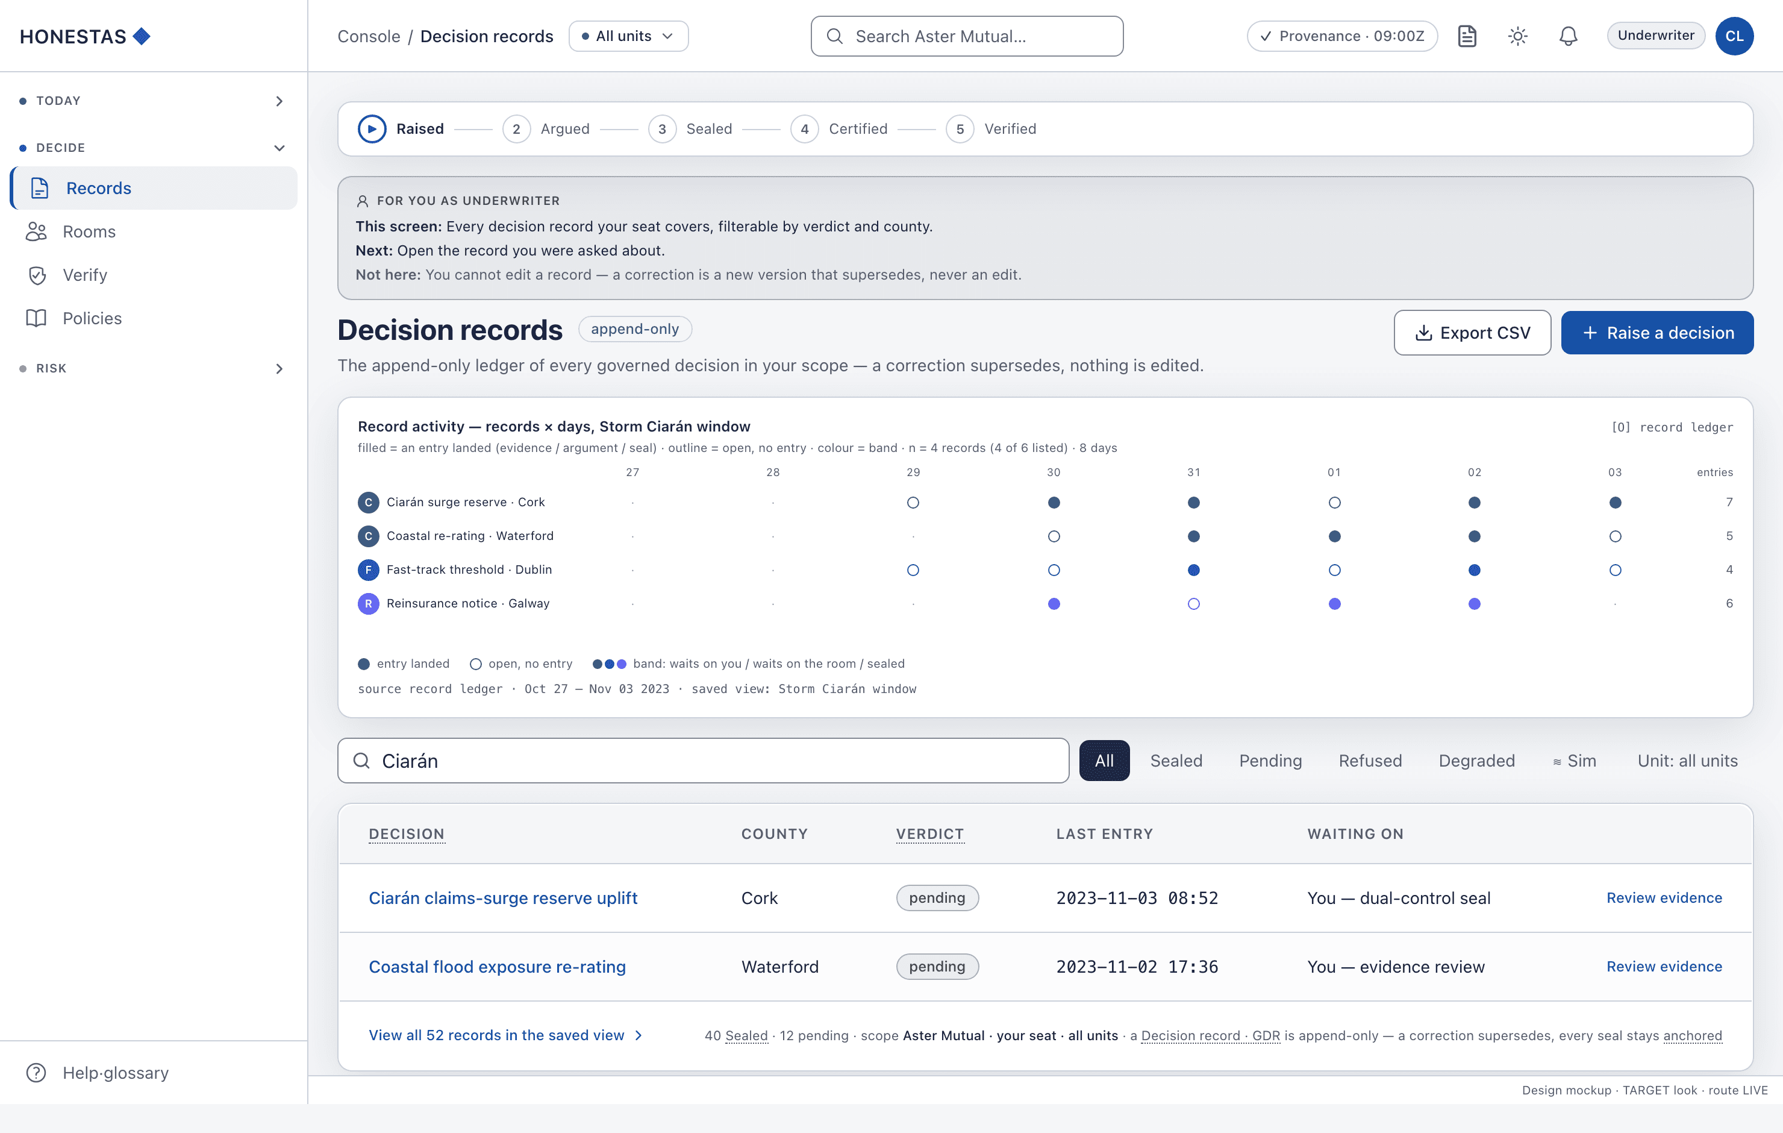Click the Console breadcrumb link
The height and width of the screenshot is (1133, 1783).
[369, 36]
